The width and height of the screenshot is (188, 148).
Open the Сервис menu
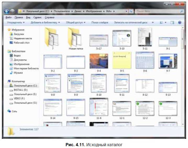coord(37,17)
